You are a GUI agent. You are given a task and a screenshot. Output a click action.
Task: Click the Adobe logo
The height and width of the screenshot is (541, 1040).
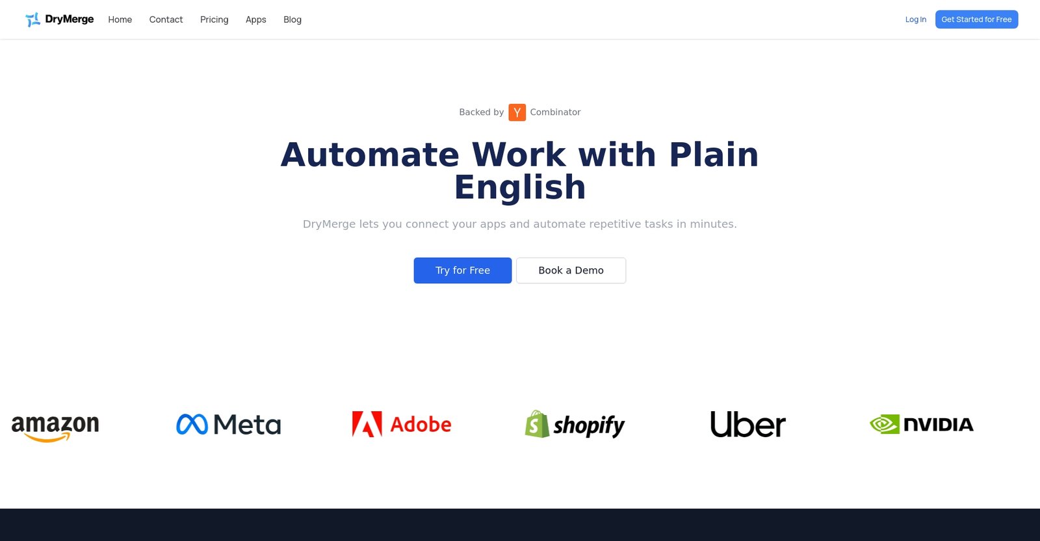tap(402, 424)
